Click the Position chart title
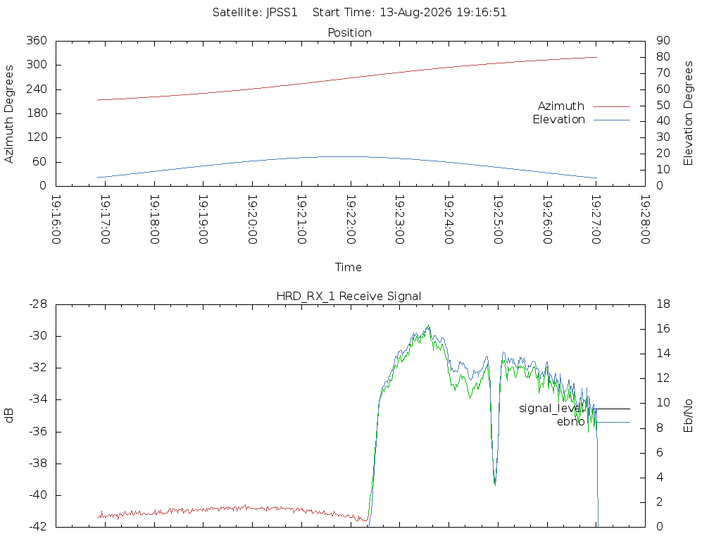The image size is (721, 541). coord(349,32)
